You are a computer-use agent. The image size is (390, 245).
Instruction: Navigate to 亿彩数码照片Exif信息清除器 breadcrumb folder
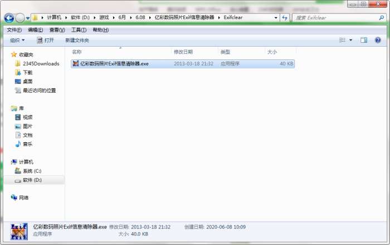point(184,17)
